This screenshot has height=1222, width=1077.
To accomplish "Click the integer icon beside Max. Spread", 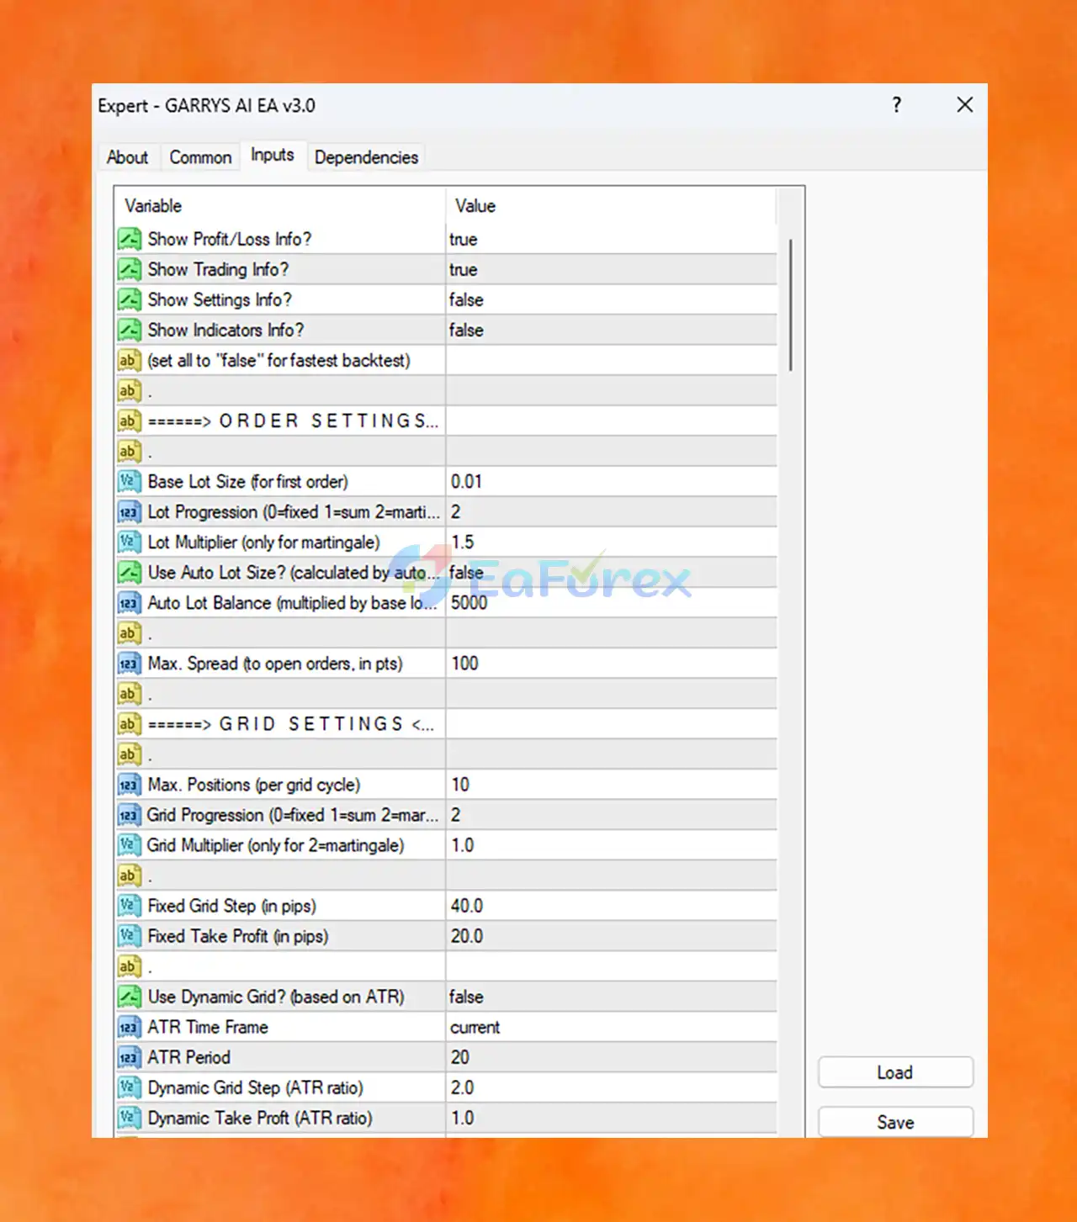I will (129, 663).
